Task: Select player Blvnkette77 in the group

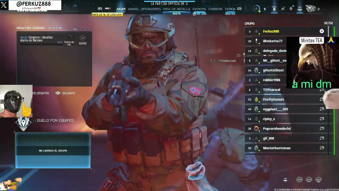Action: [x=266, y=41]
